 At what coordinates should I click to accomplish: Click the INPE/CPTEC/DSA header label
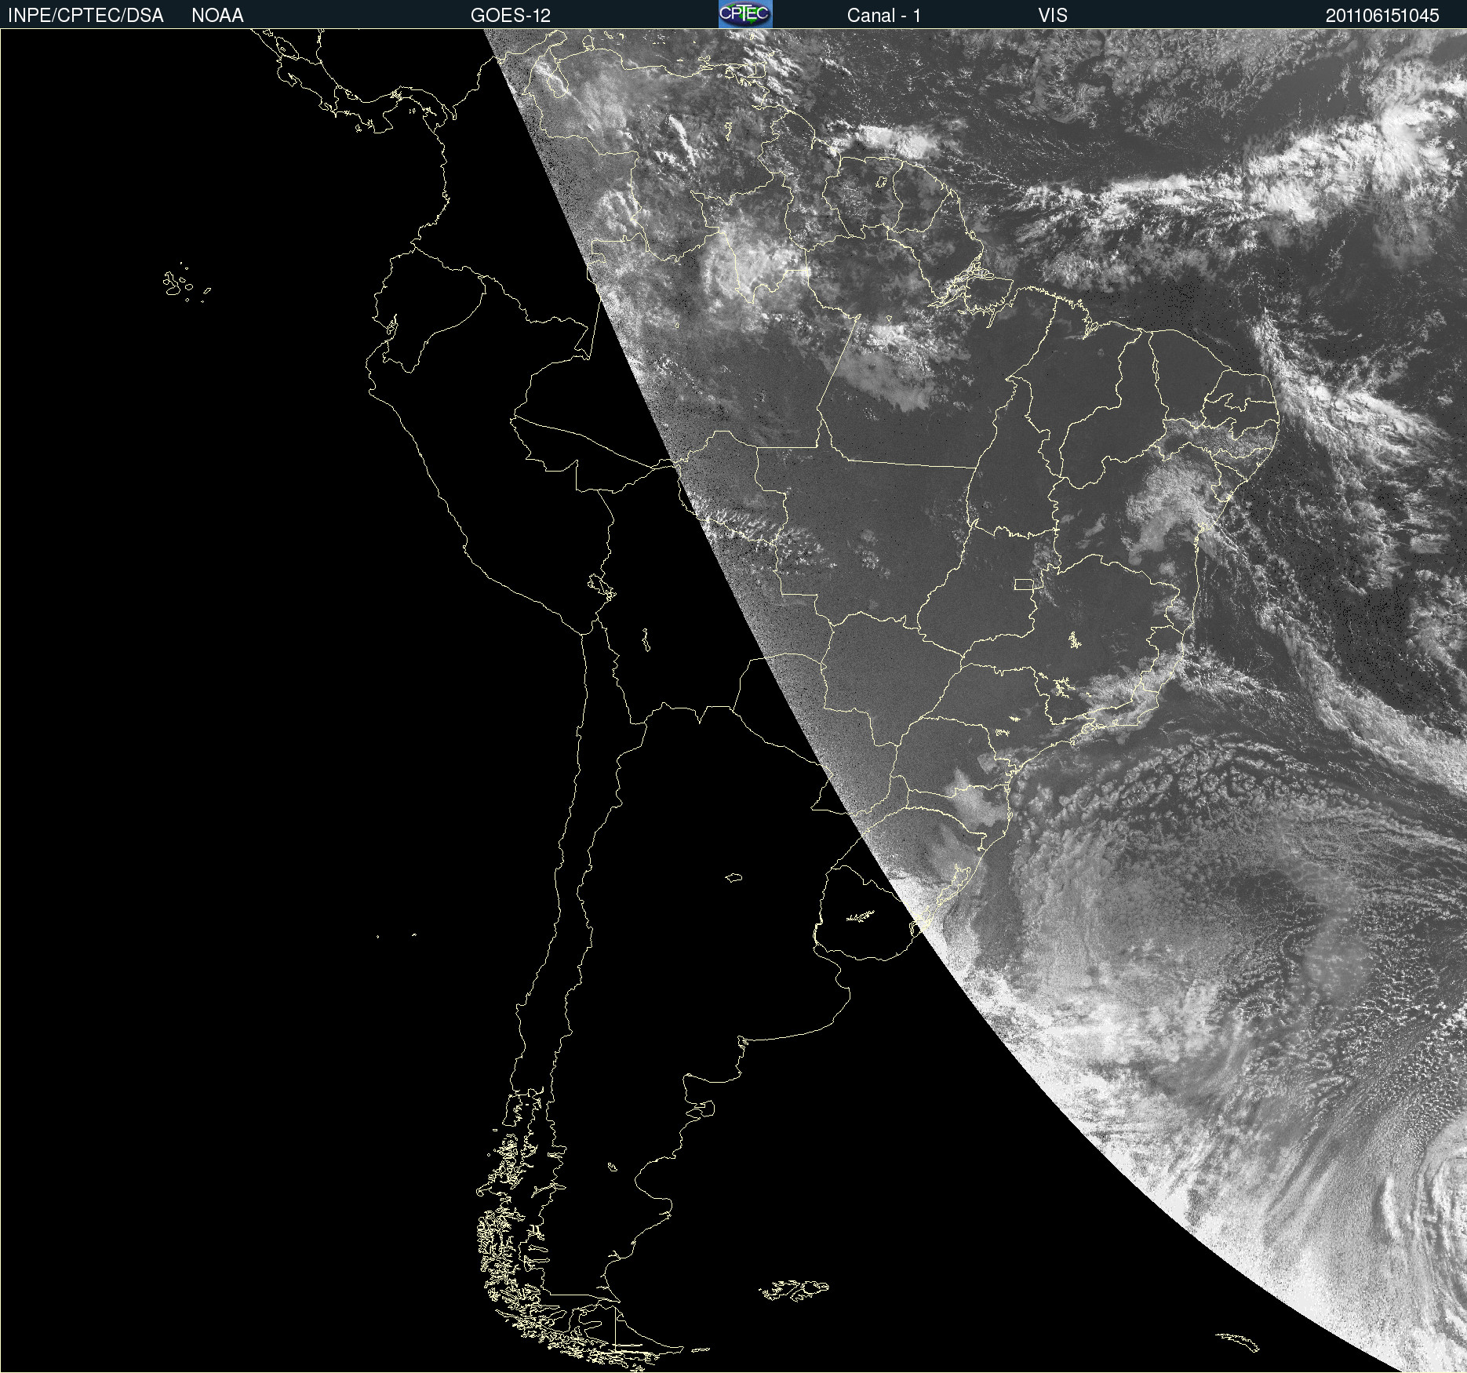(86, 16)
